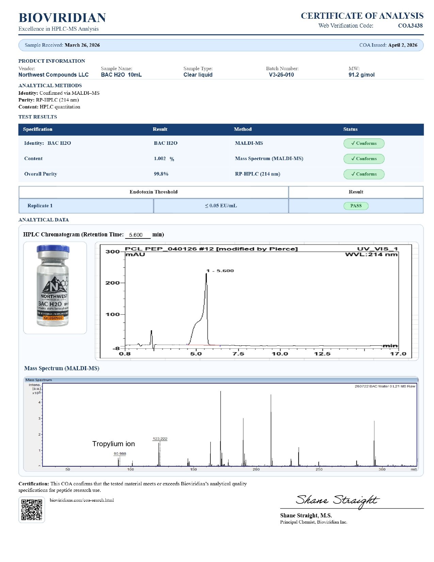Click the BIOVIRIDIAN logo heading

pos(62,18)
